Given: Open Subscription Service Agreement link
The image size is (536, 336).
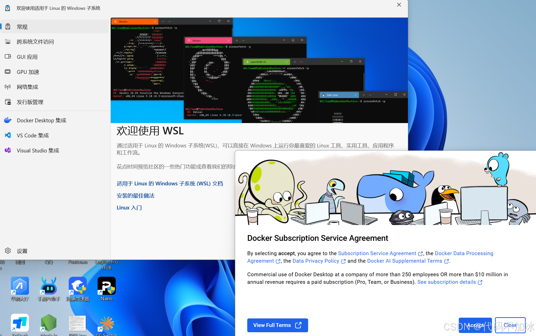Looking at the screenshot, I should [x=380, y=253].
